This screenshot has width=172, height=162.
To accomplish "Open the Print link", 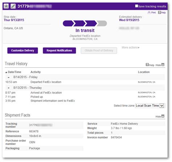I will [x=153, y=13].
